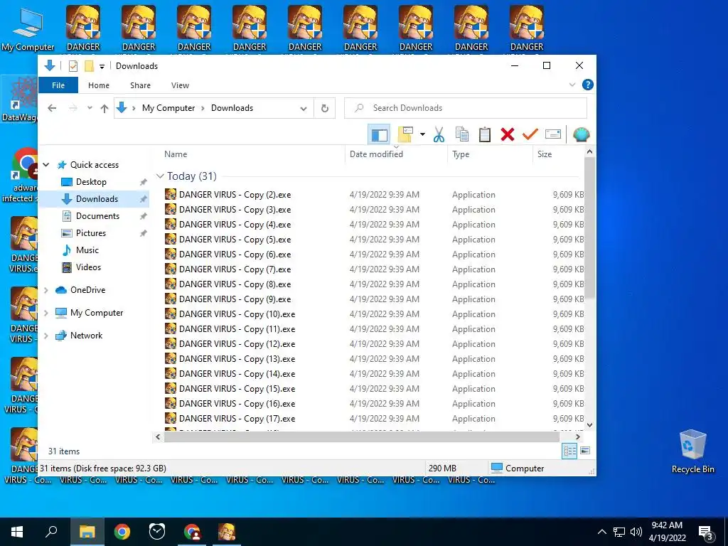Open the View ribbon tab
Image resolution: width=728 pixels, height=546 pixels.
coord(180,85)
